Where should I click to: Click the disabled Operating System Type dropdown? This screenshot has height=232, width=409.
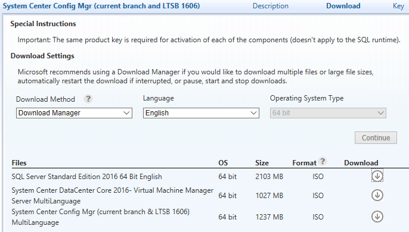pos(328,113)
